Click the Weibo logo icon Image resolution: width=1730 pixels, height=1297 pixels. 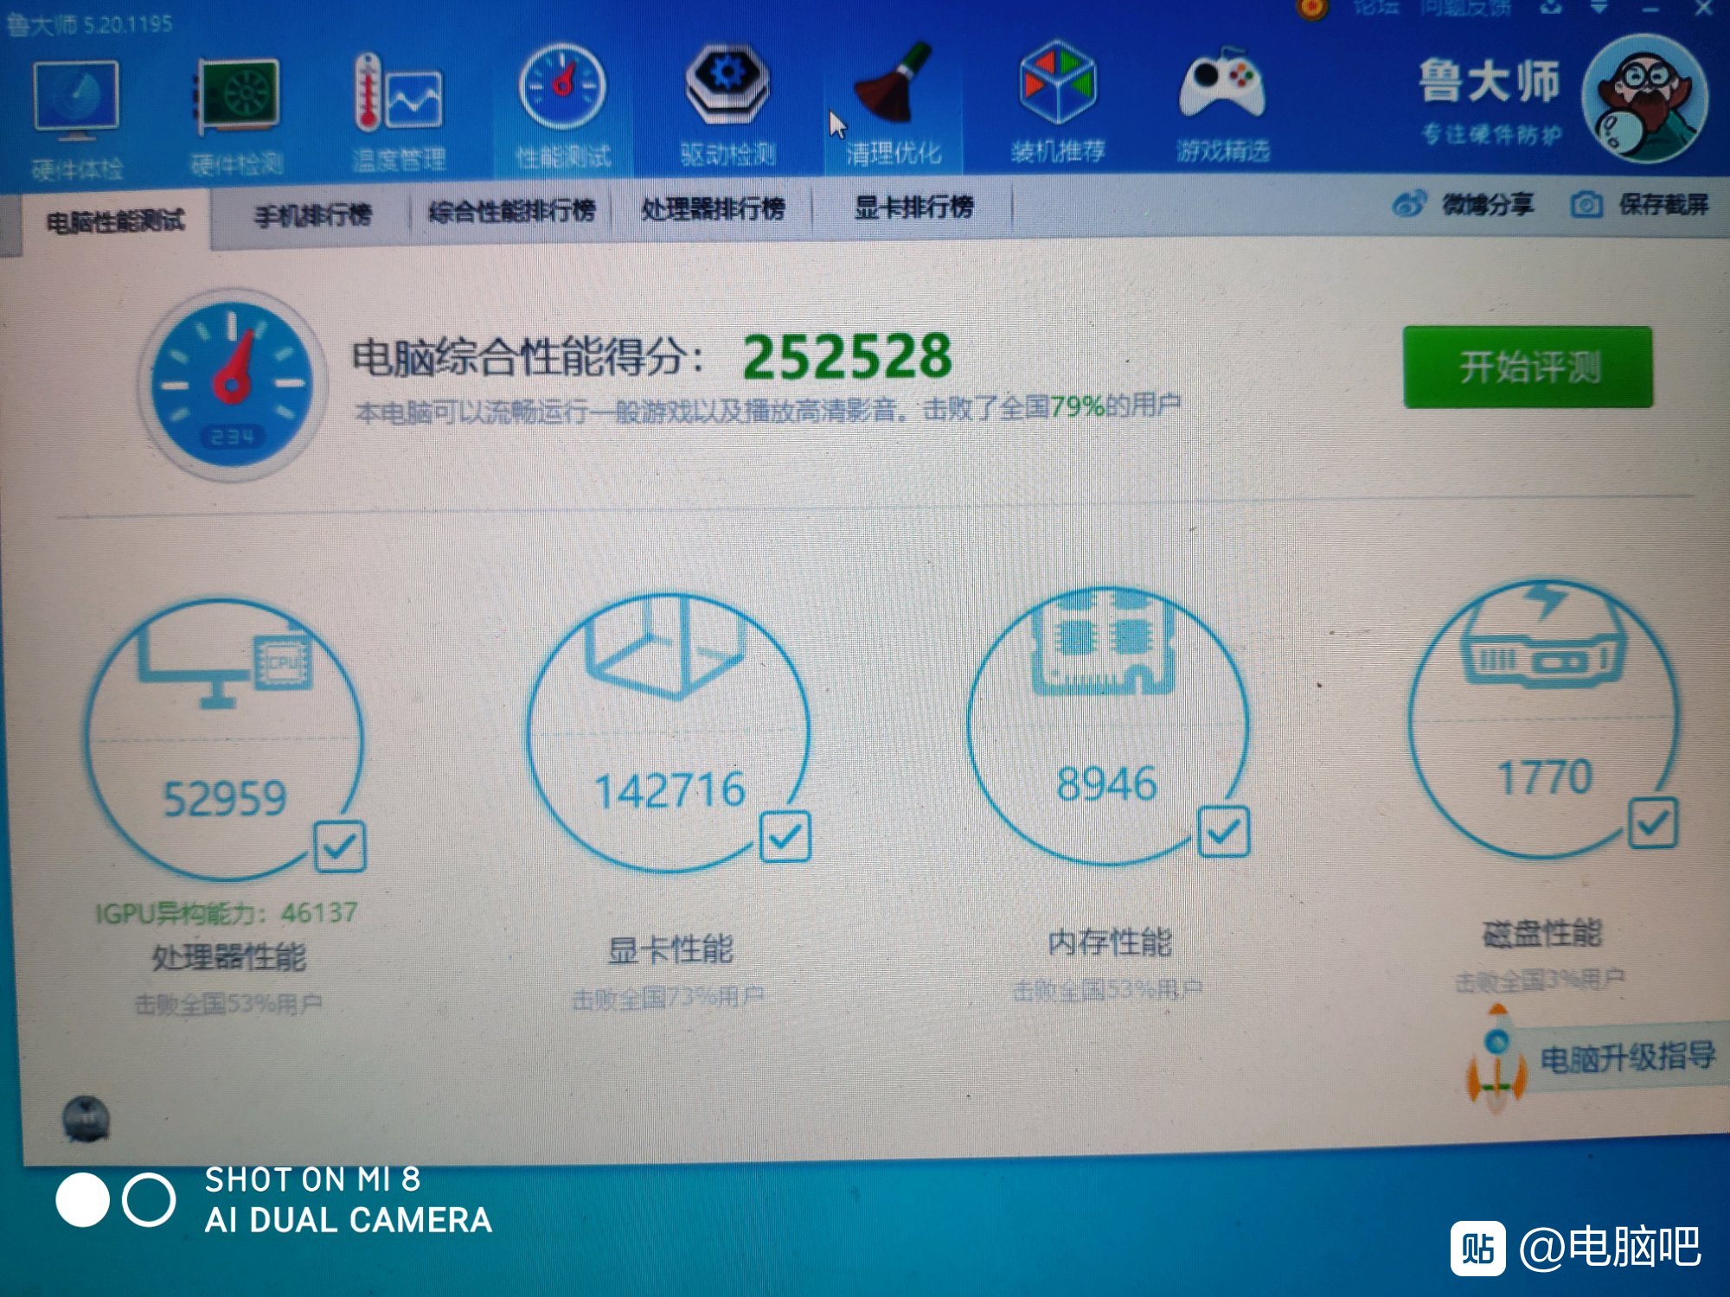[1410, 205]
